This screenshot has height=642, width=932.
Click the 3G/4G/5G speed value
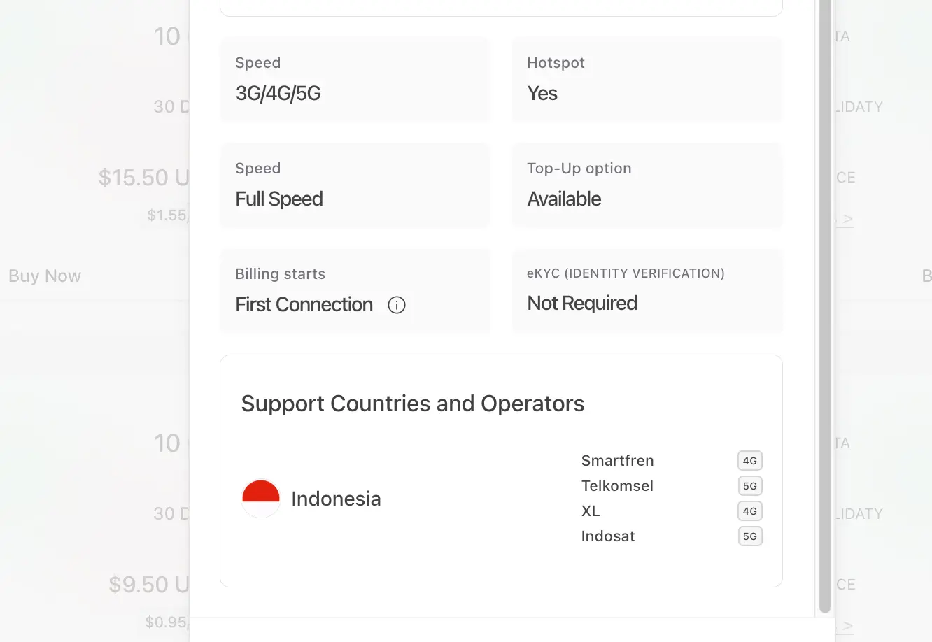(x=278, y=94)
